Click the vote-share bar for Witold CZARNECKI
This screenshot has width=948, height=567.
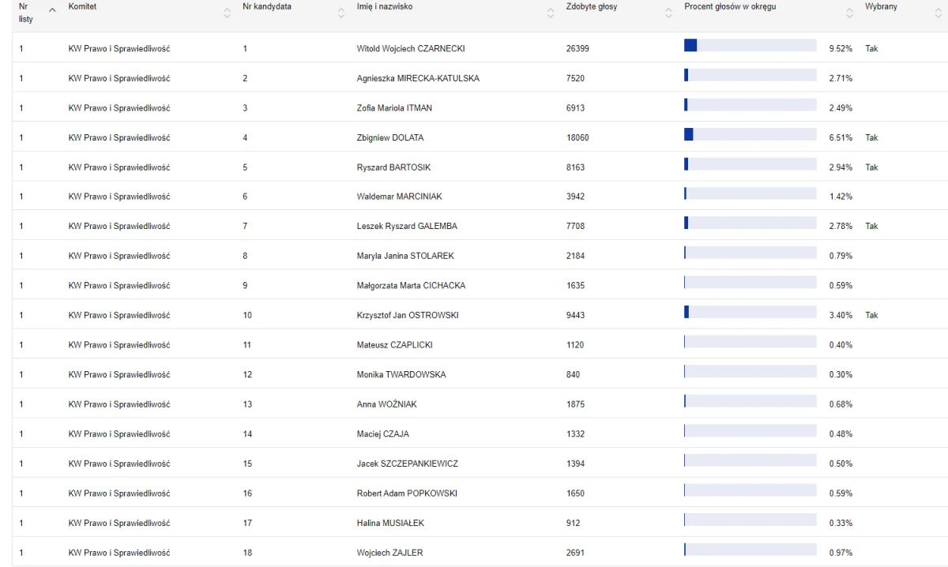point(750,45)
